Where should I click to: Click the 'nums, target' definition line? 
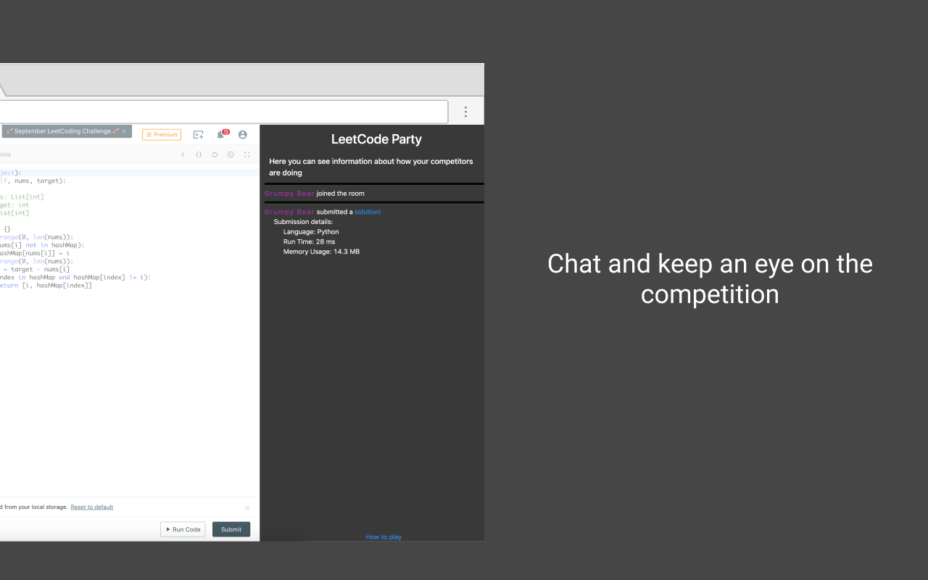pos(33,181)
